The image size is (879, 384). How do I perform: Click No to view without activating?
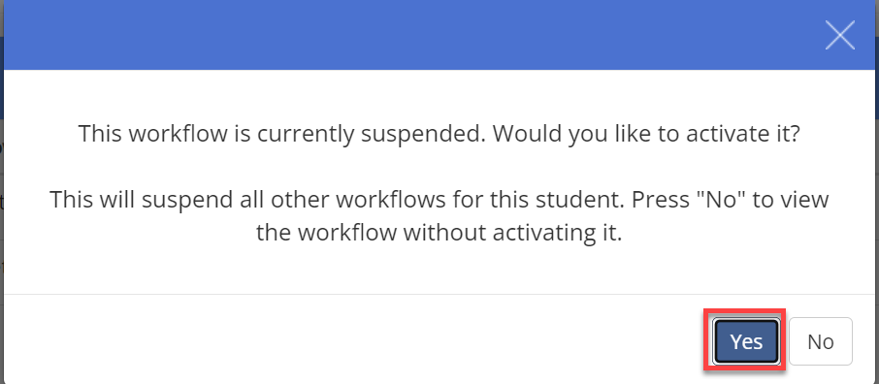[820, 341]
